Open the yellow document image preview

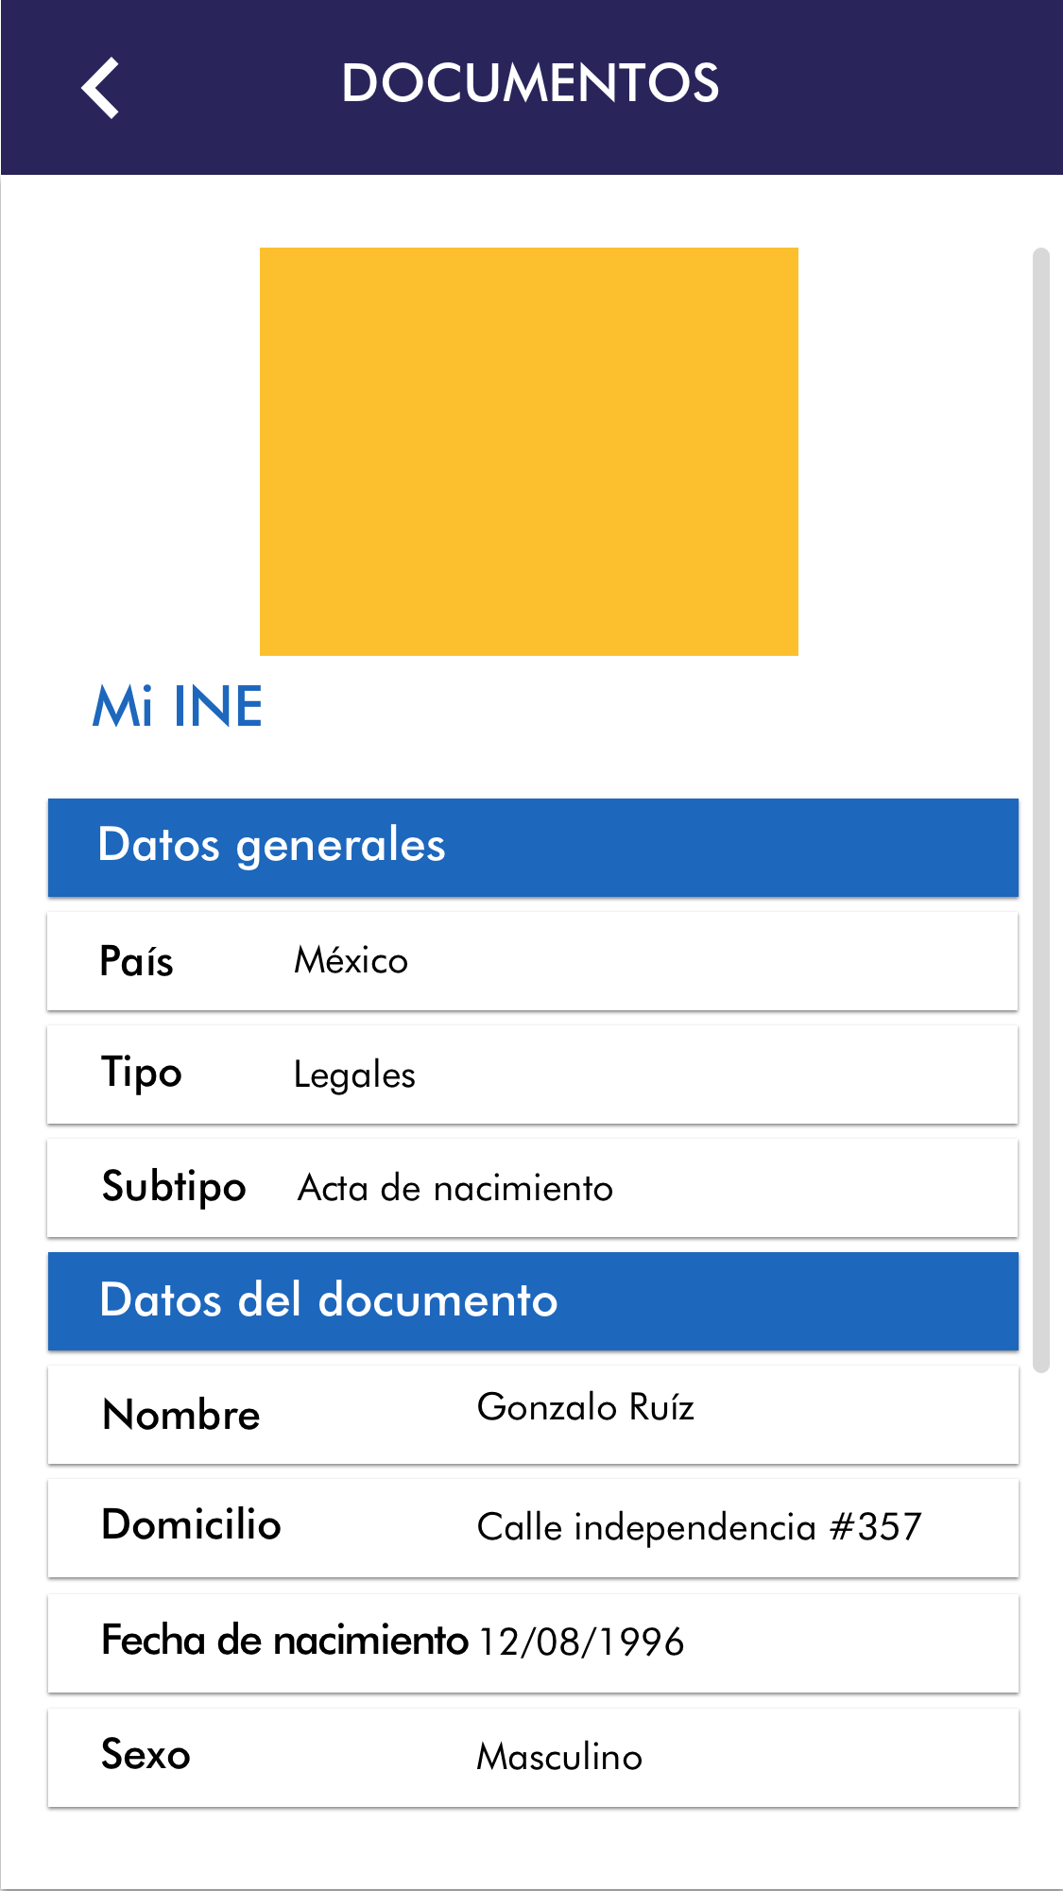click(x=528, y=451)
